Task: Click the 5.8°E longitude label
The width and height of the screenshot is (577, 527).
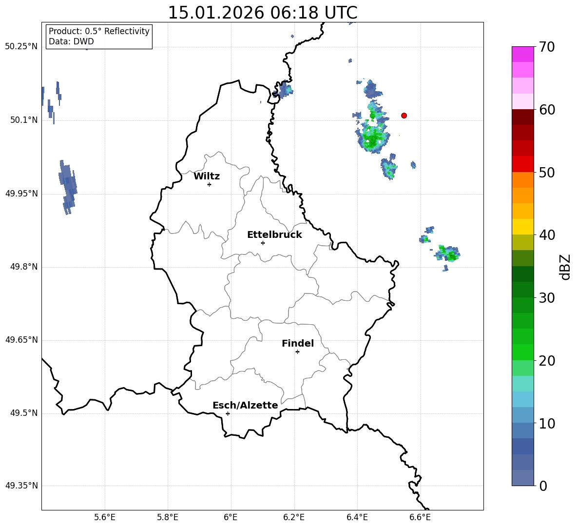Action: pyautogui.click(x=168, y=518)
